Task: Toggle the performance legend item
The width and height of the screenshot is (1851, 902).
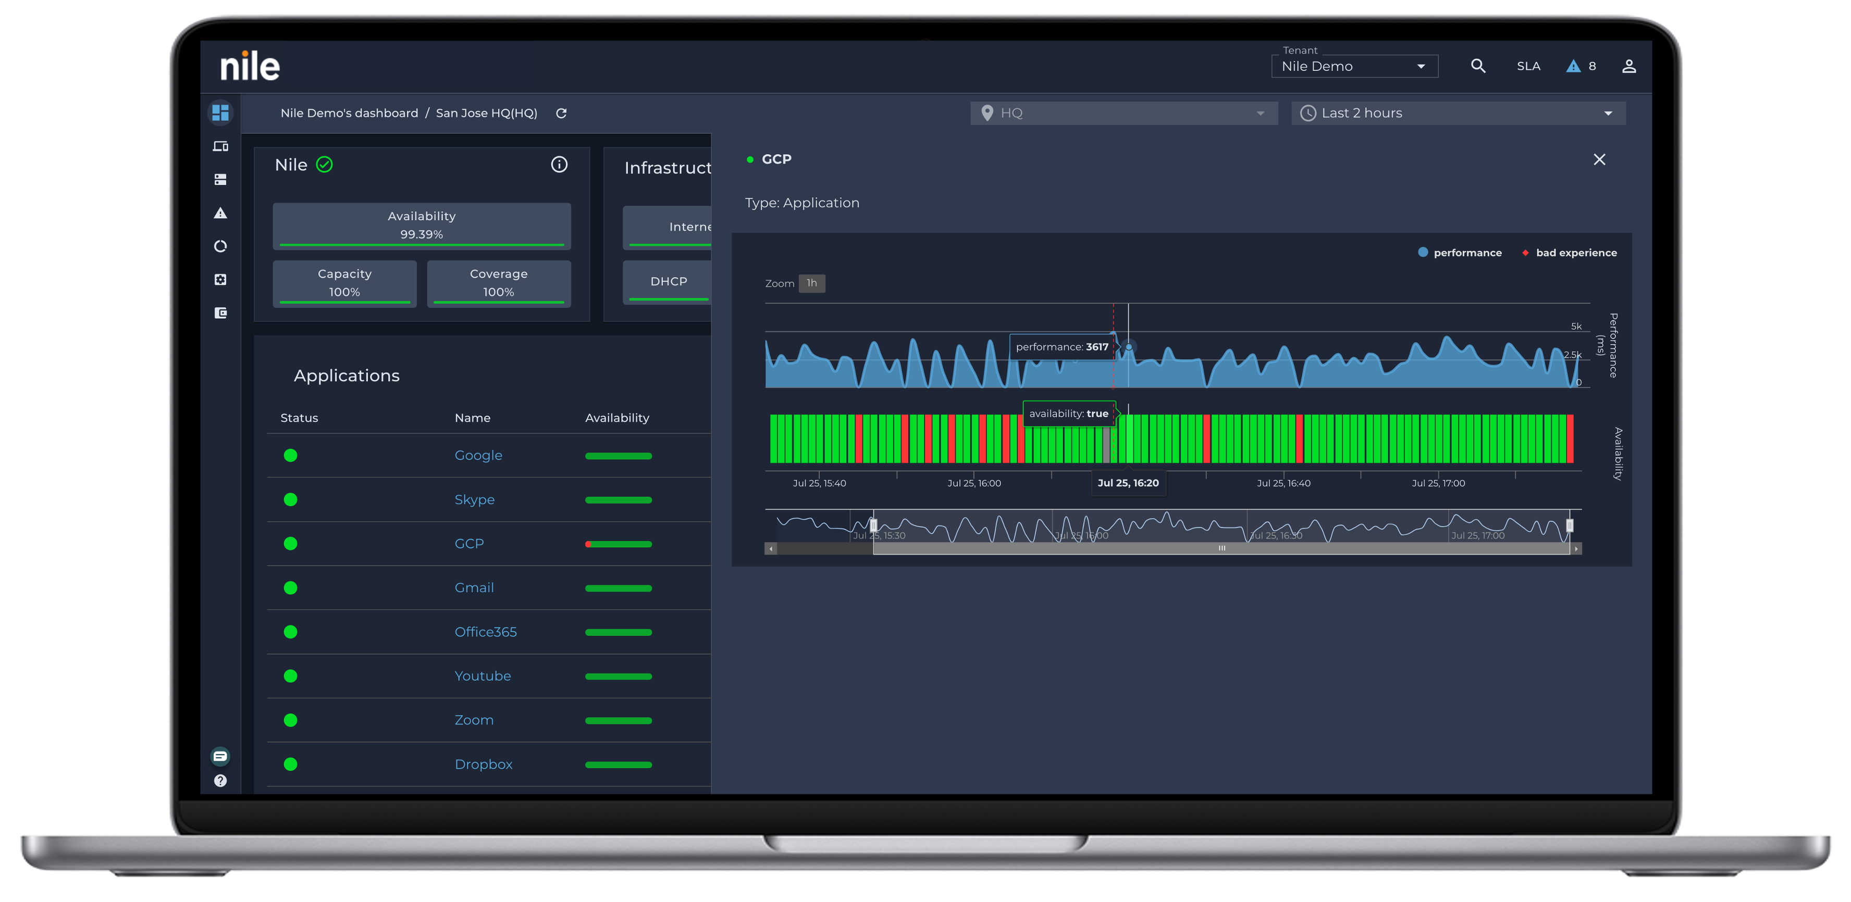Action: pos(1460,253)
